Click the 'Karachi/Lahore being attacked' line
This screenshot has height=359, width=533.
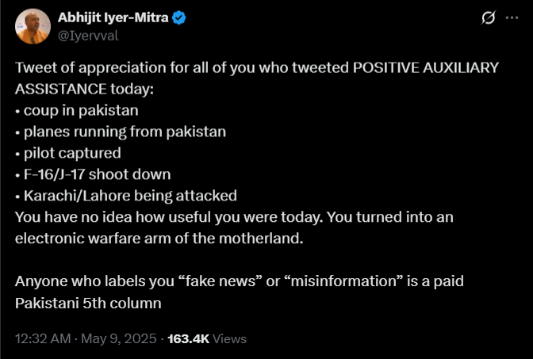(x=126, y=196)
